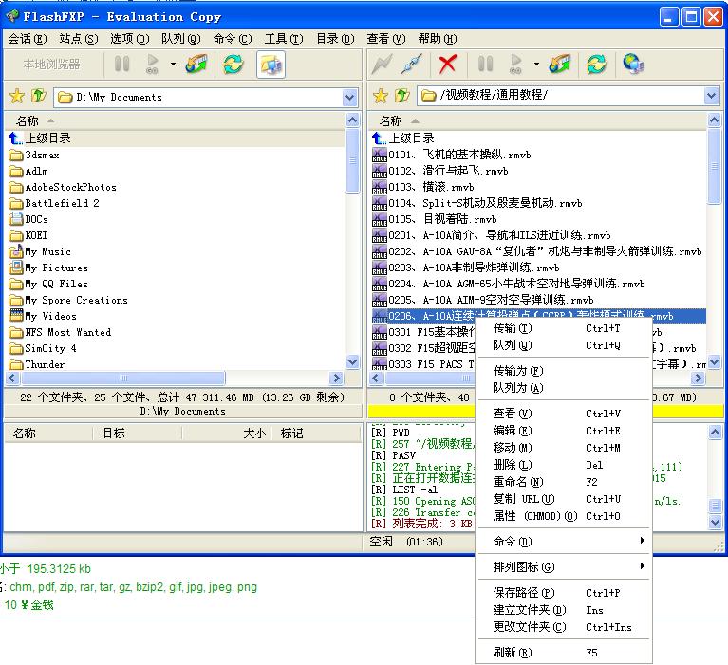Click the switch-to-local-browser computer icon
This screenshot has height=665, width=728.
(271, 65)
